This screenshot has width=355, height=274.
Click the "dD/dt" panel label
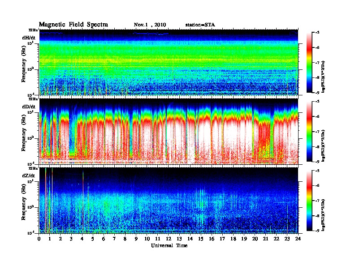(29, 107)
